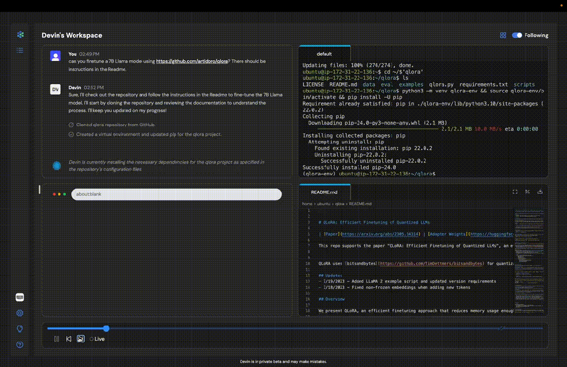Viewport: 567px width, 367px height.
Task: Skip back to the previous step
Action: [69, 339]
